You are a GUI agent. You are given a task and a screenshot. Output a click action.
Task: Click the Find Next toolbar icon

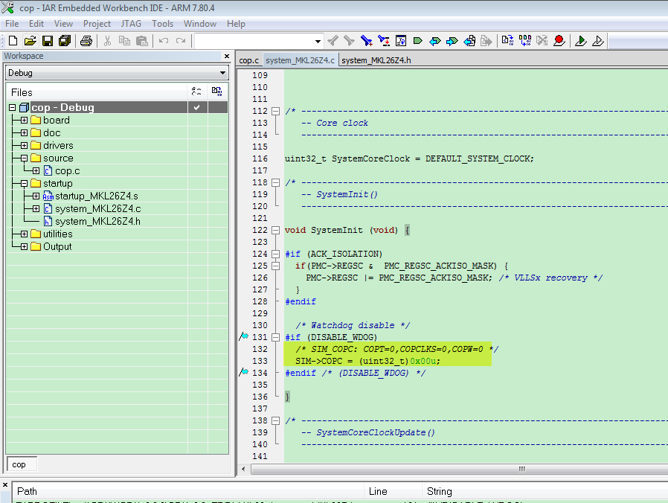pyautogui.click(x=350, y=41)
